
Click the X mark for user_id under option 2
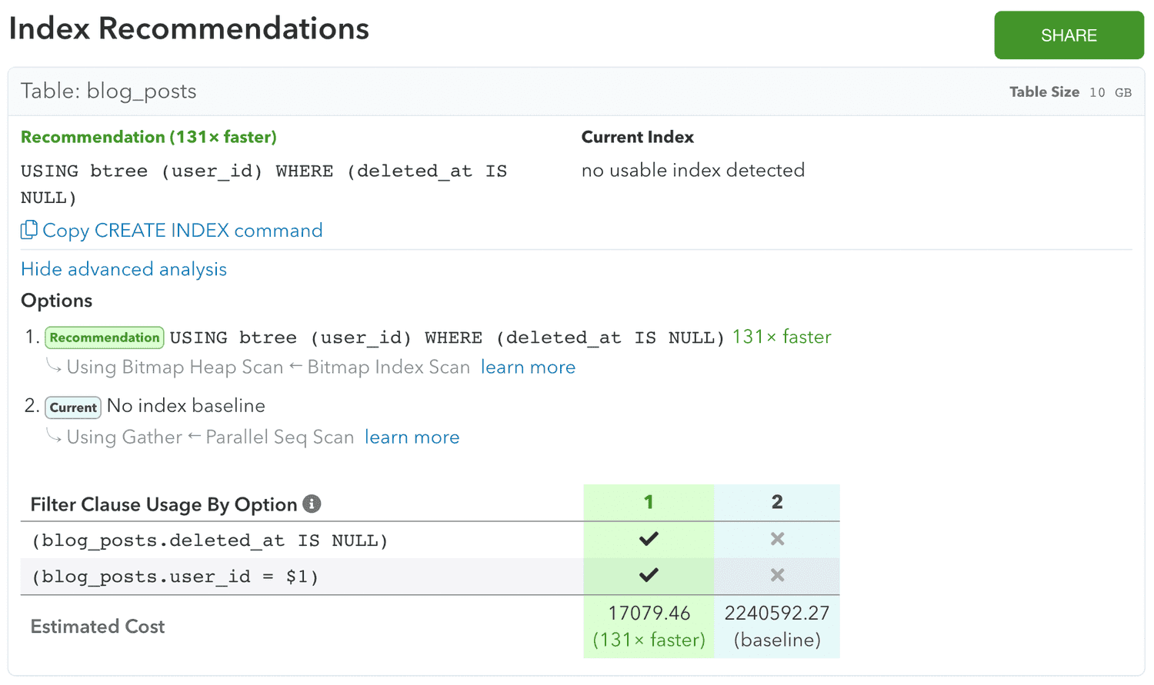point(777,575)
